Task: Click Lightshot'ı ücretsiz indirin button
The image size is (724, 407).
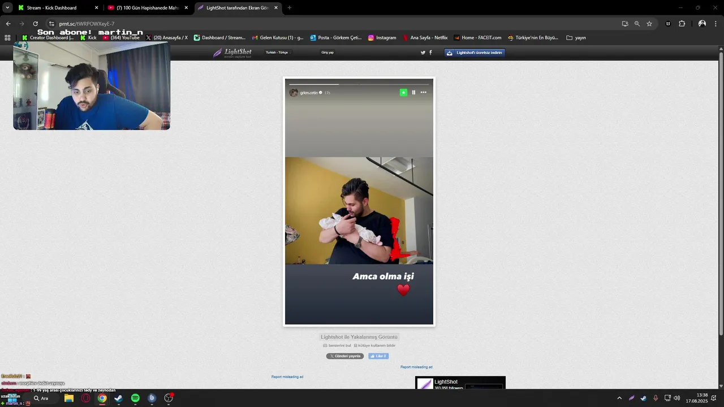Action: click(475, 53)
